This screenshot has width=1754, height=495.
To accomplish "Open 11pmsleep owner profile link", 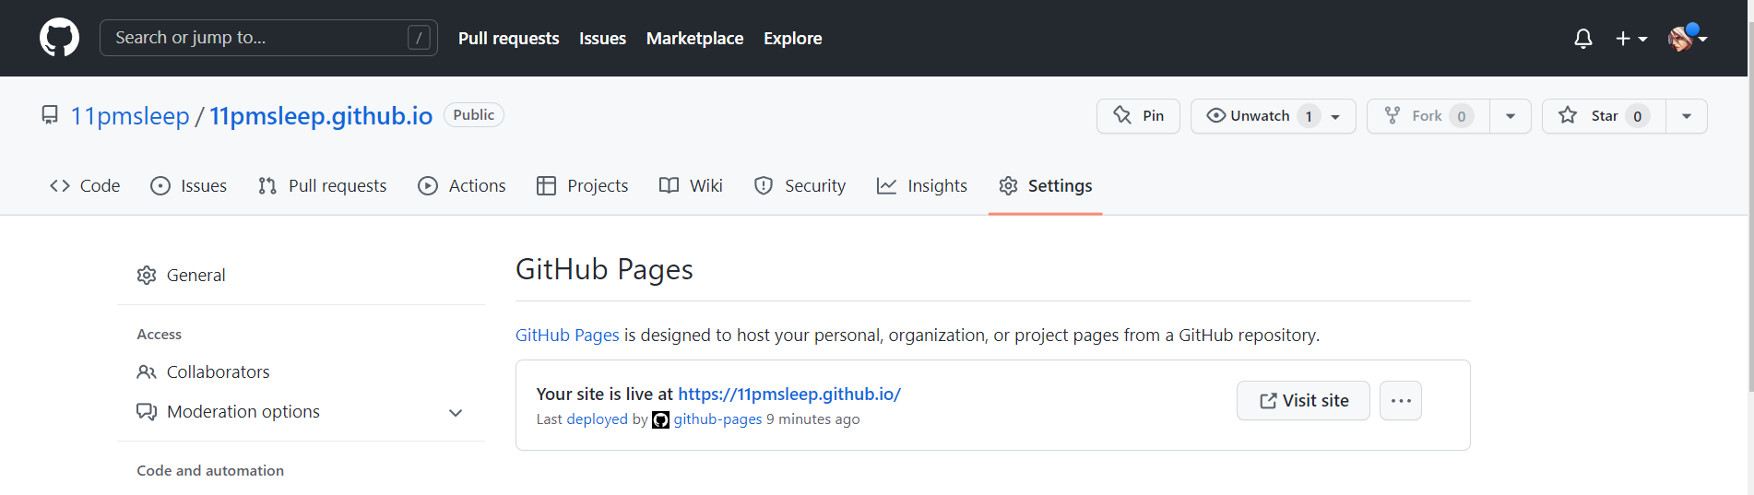I will pyautogui.click(x=130, y=116).
